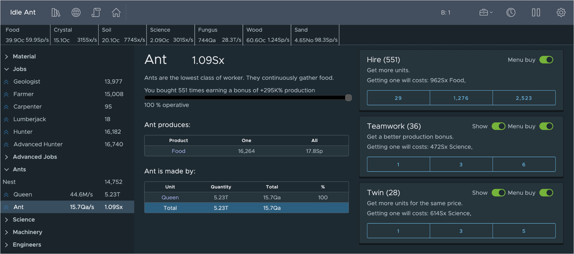Open the settings gear icon

561,12
